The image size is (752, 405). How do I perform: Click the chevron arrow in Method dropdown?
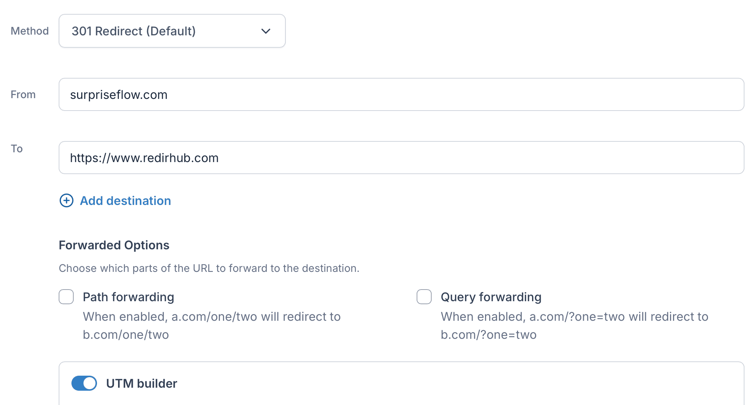point(266,31)
